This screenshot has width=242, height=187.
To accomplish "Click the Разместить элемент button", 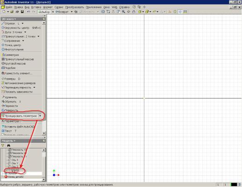I will [x=17, y=73].
